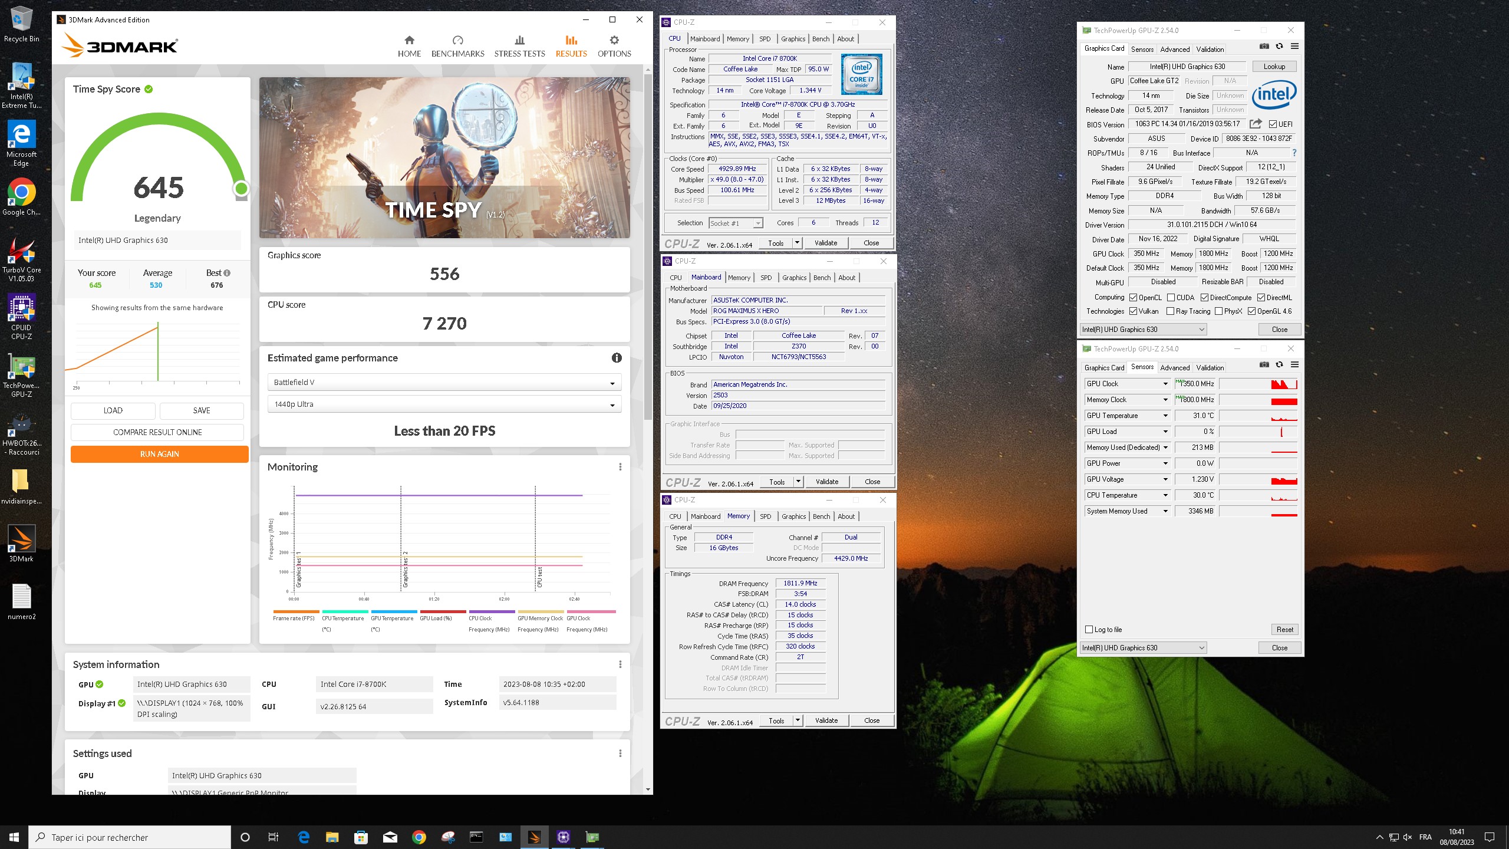Image resolution: width=1509 pixels, height=849 pixels.
Task: Click Lookup button in GPU-Z
Action: (1274, 67)
